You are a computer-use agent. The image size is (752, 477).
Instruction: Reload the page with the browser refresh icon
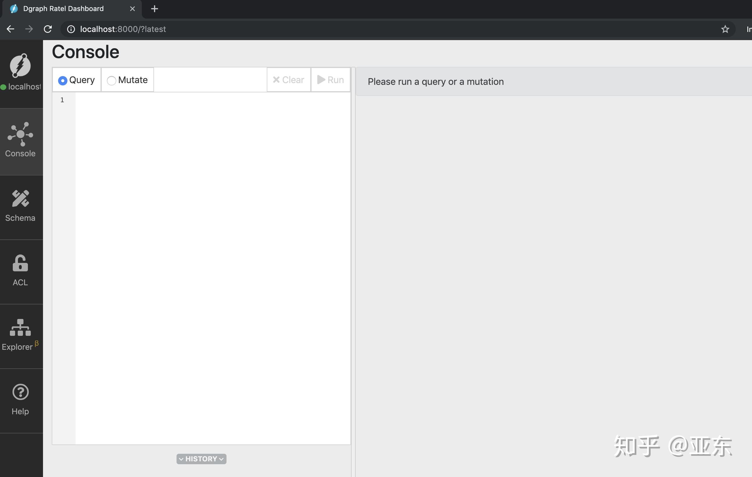pos(48,29)
